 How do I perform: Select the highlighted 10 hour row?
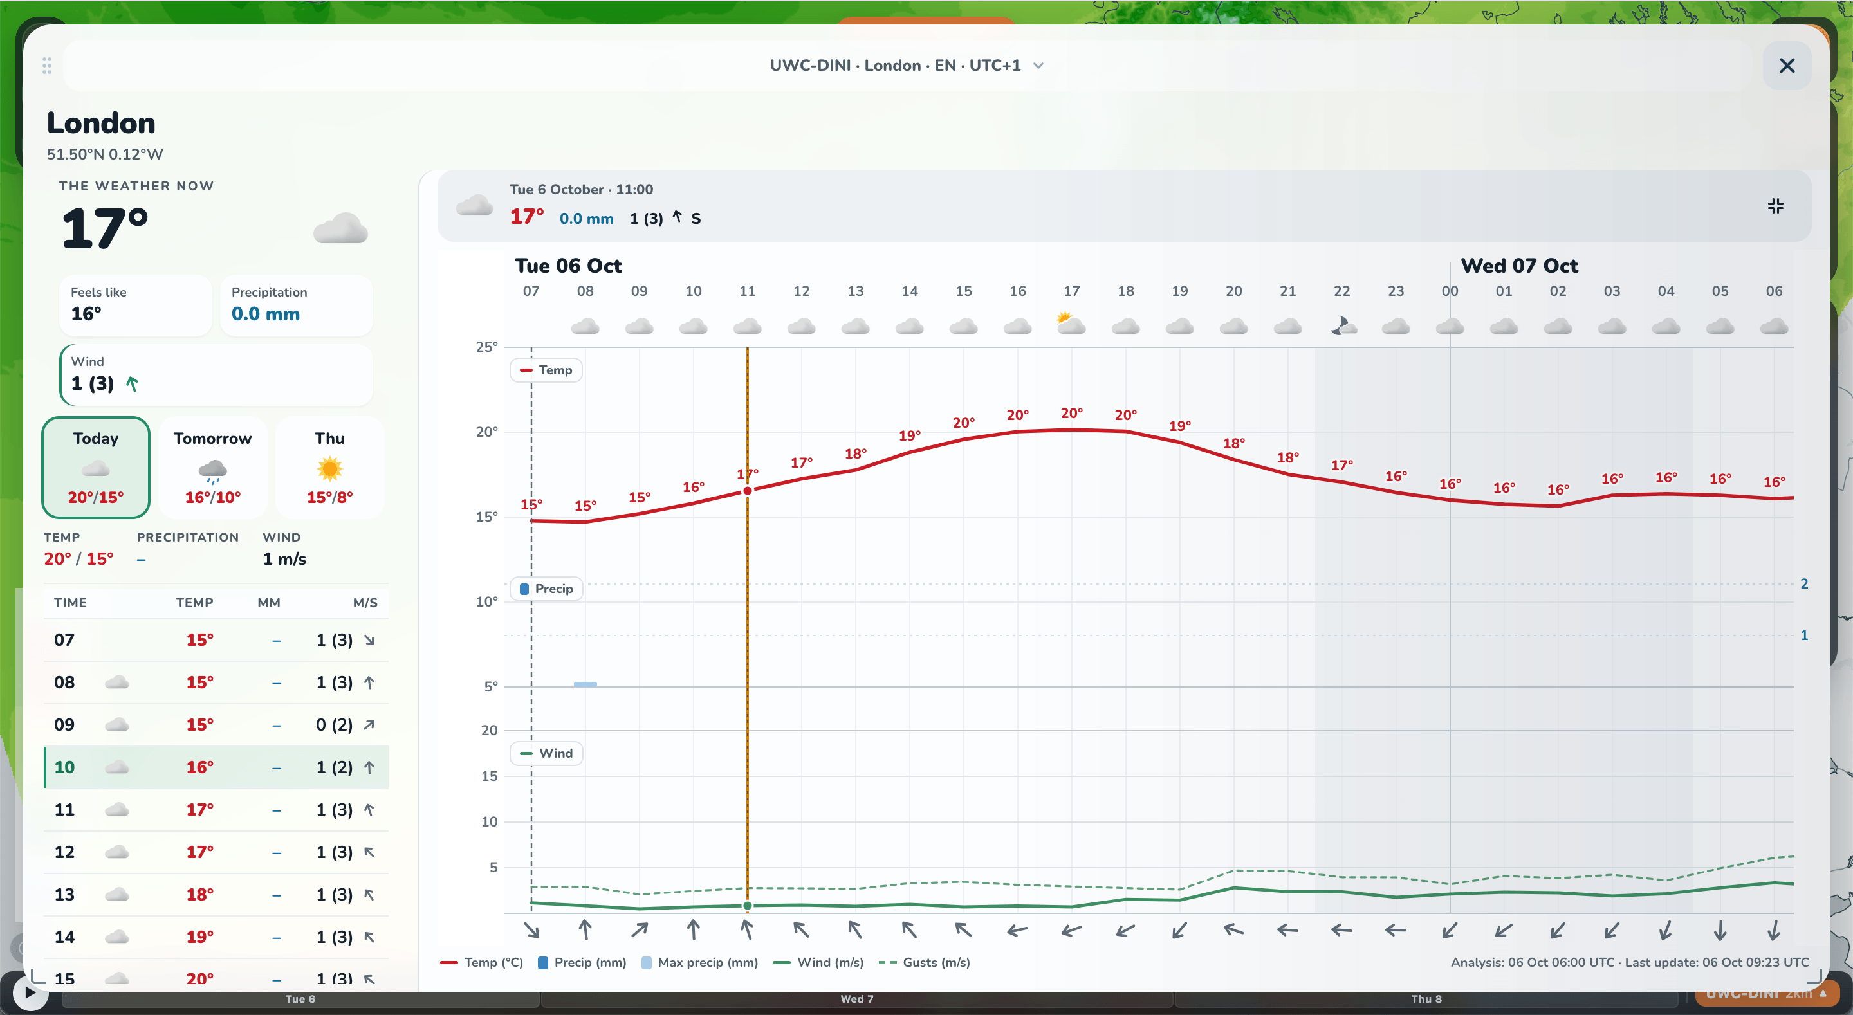[x=216, y=767]
